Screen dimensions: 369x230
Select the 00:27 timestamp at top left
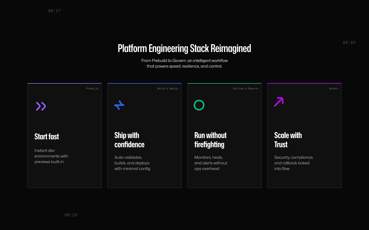click(x=54, y=11)
